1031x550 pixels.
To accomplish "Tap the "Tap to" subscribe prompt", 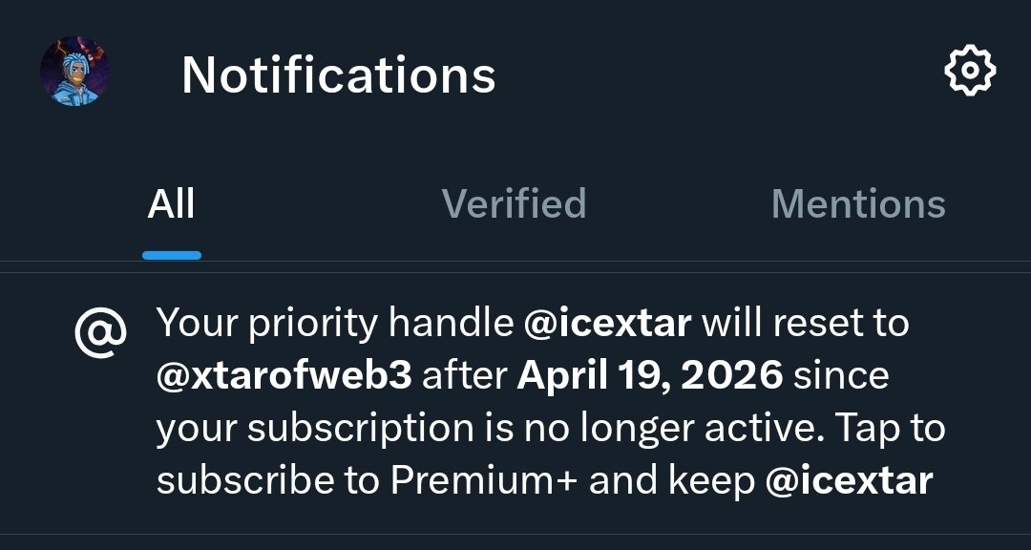I will pos(891,429).
